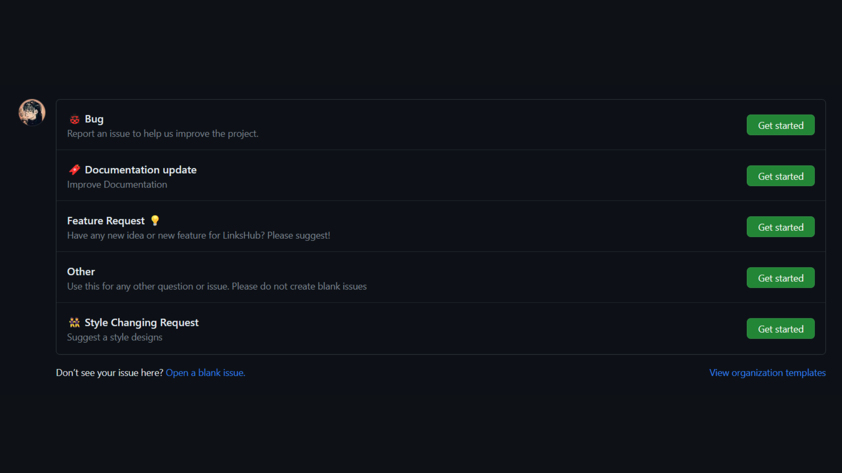Screen dimensions: 842x473
Task: Click the user avatar picture
Action: click(x=32, y=113)
